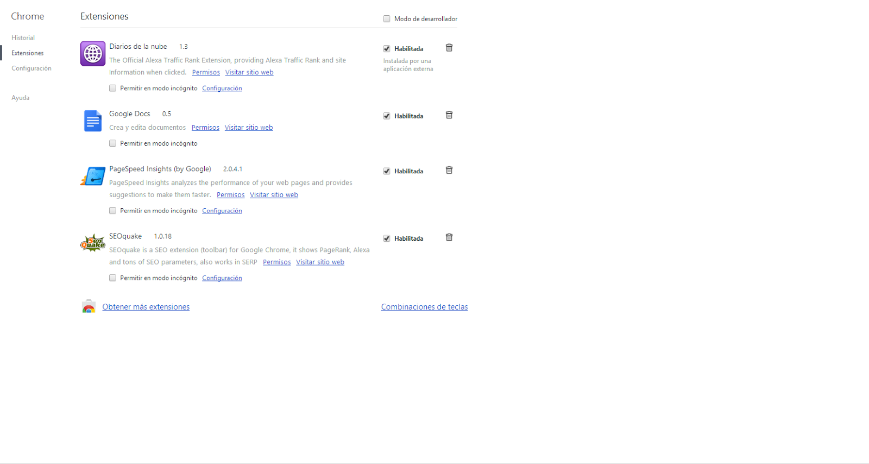
Task: Click the Google Docs document icon
Action: click(x=93, y=121)
